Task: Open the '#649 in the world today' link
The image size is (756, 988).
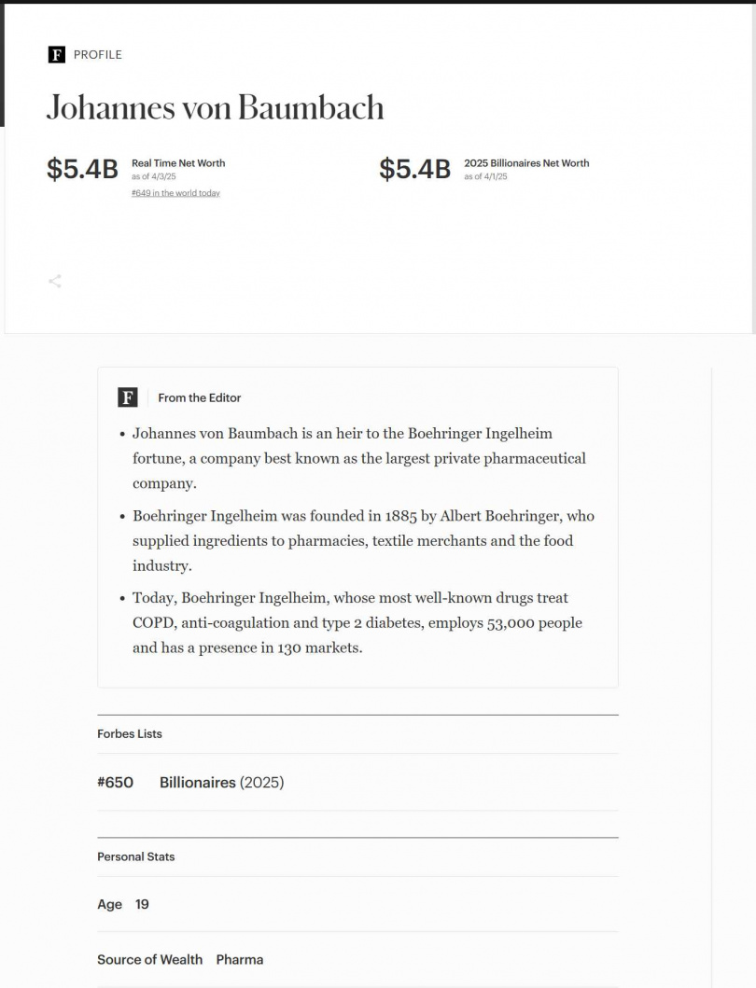Action: [175, 193]
